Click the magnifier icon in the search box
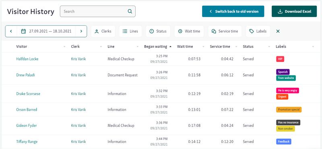The image size is (322, 149). click(130, 11)
